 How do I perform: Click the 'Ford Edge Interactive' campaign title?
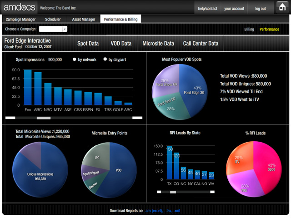click(27, 40)
